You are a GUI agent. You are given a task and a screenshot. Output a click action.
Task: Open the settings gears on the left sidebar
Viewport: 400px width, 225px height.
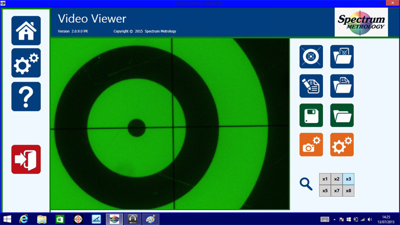(26, 63)
